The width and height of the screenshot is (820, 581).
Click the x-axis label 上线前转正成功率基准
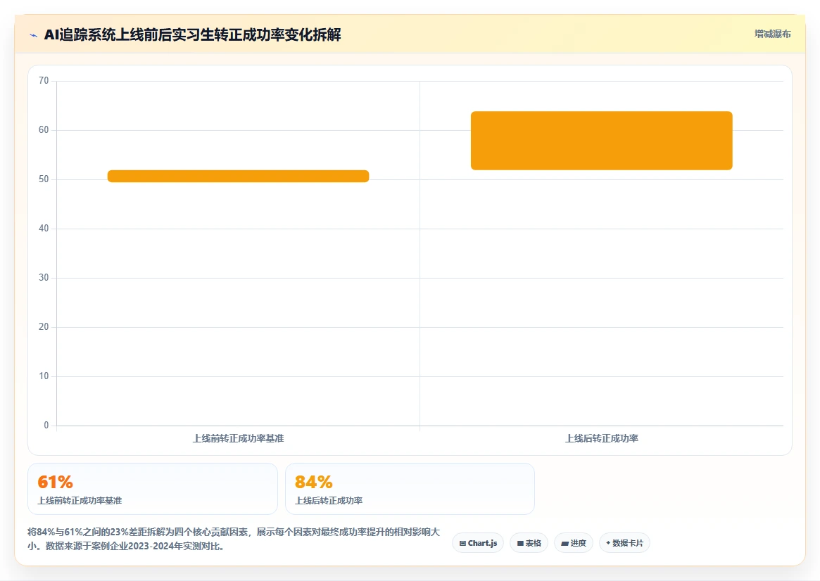coord(238,438)
